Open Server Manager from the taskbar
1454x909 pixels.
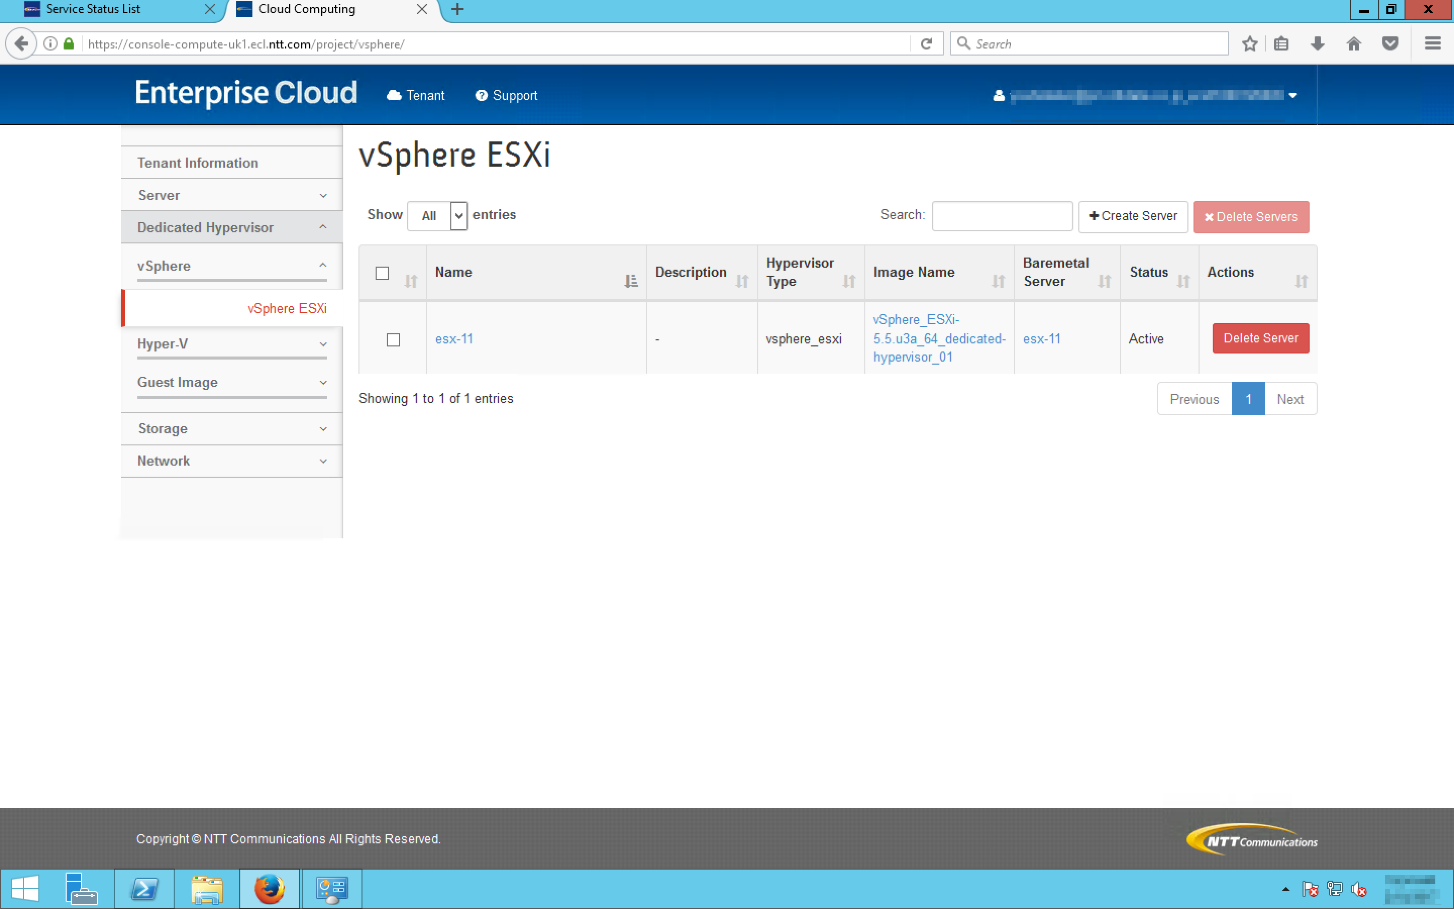(x=81, y=889)
